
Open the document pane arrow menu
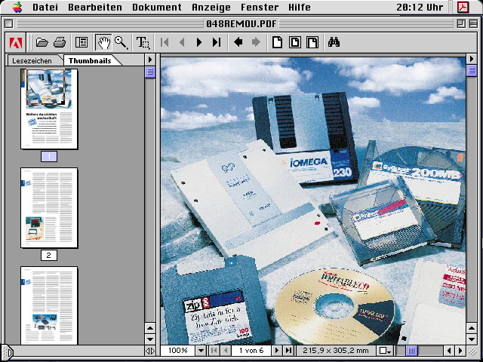coord(471,59)
